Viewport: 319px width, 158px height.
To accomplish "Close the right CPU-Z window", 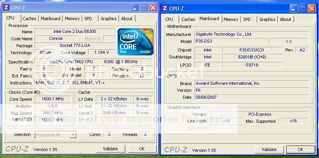I will tap(312, 9).
